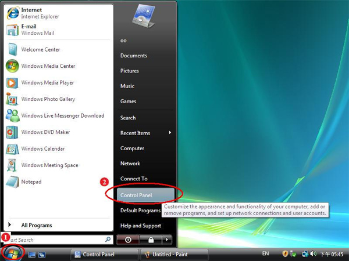The image size is (349, 261).
Task: Launch Windows Mail E-mail entry
Action: pos(58,30)
